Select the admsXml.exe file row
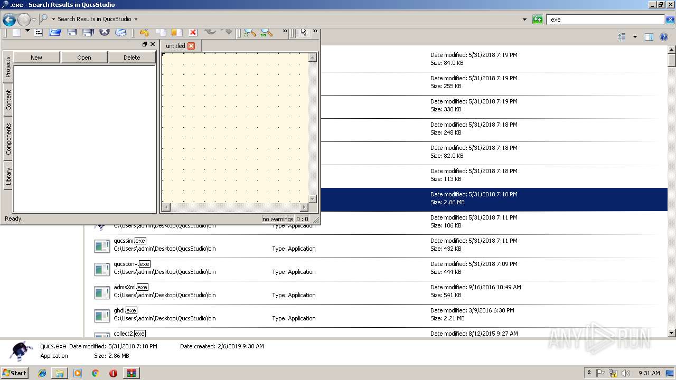Image resolution: width=676 pixels, height=380 pixels. pyautogui.click(x=376, y=293)
